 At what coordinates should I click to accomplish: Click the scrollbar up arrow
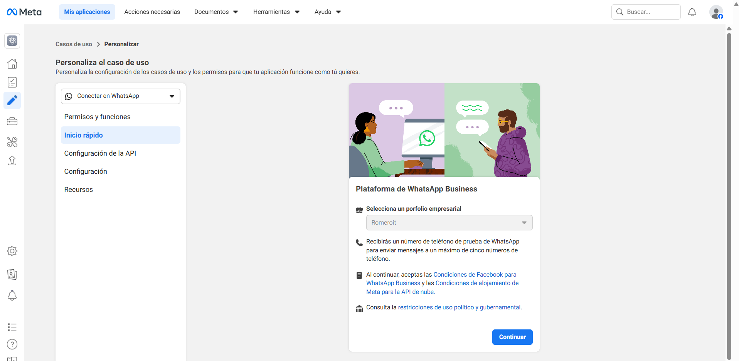[x=729, y=29]
